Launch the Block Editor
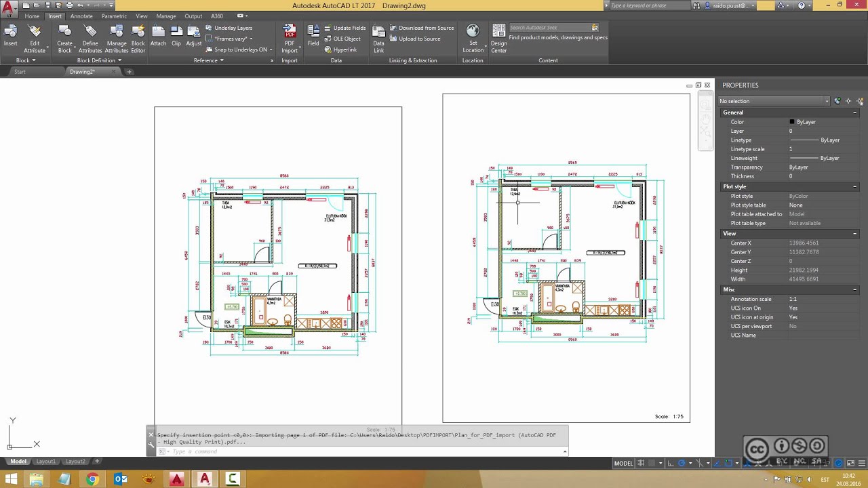Image resolution: width=868 pixels, height=488 pixels. click(138, 39)
